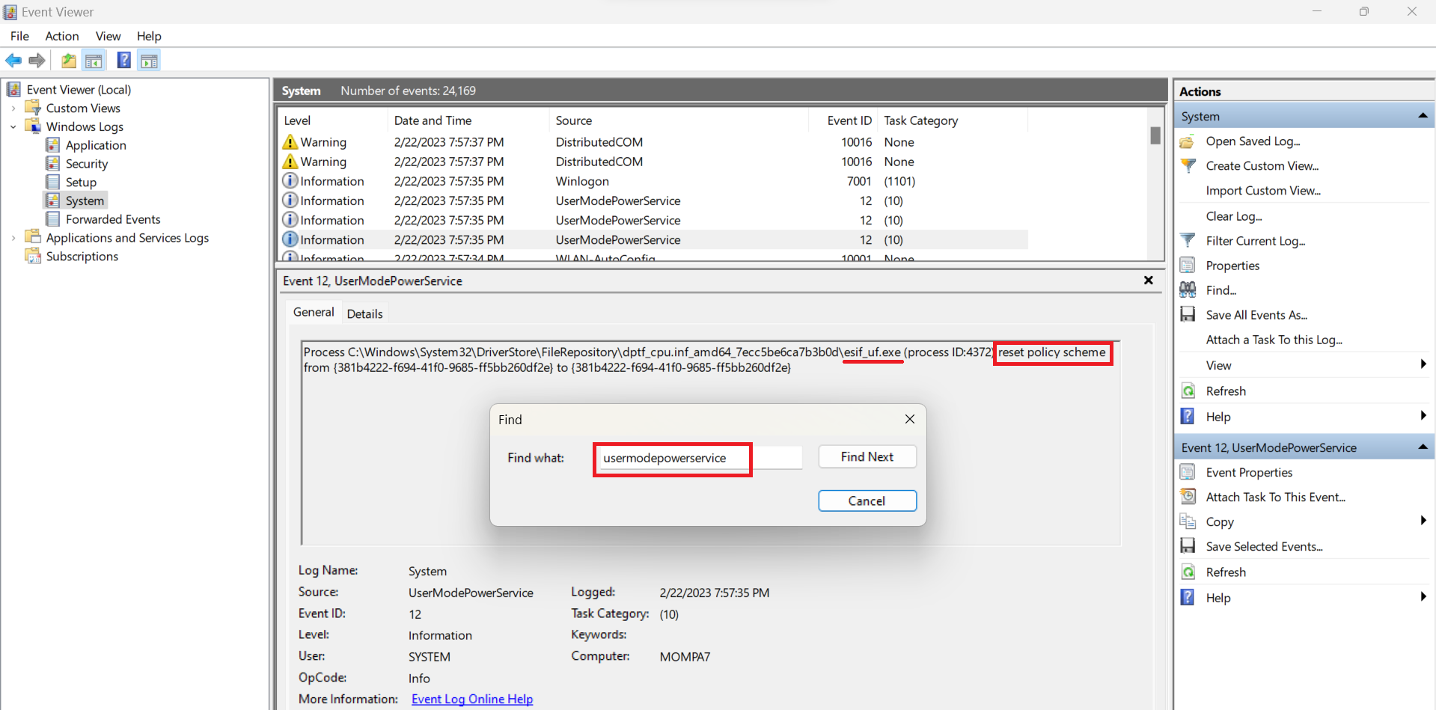Click the Subscriptions icon in tree
This screenshot has height=710, width=1436.
pos(33,256)
